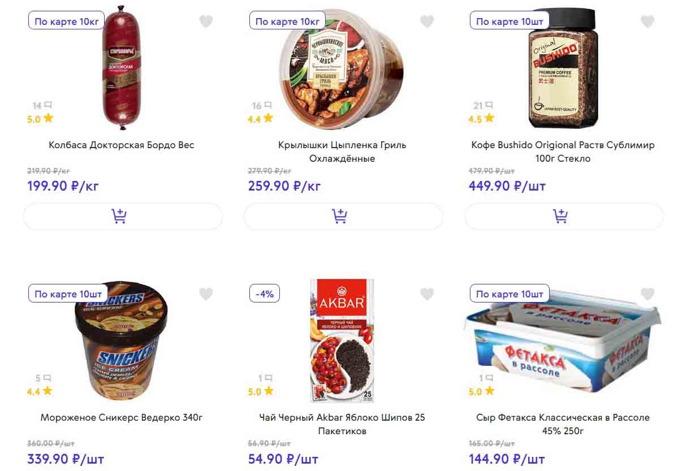Click the -4% discount badge on Akbar tea
691x471 pixels.
point(265,294)
